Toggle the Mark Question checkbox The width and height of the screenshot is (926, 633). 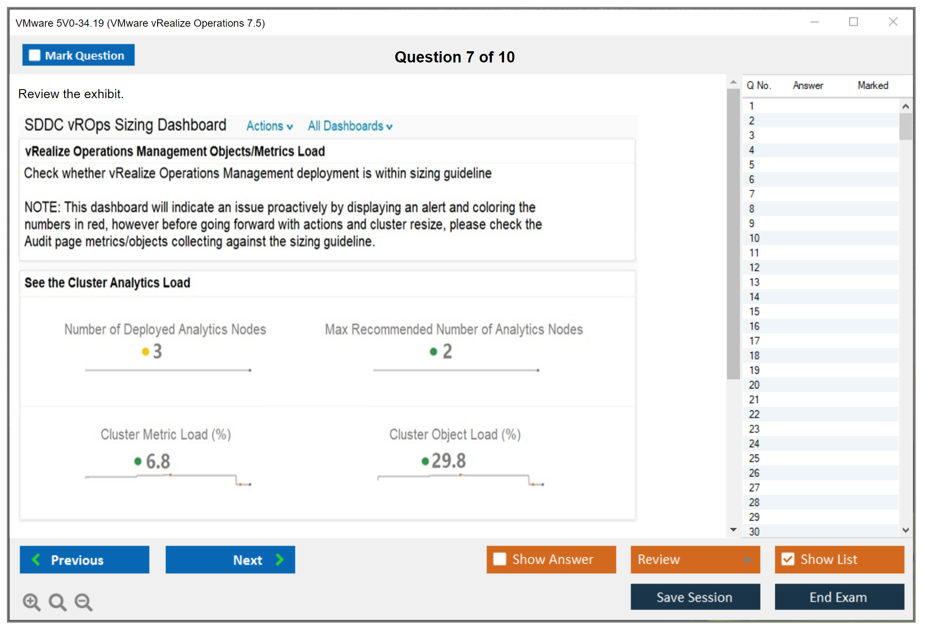(x=34, y=56)
